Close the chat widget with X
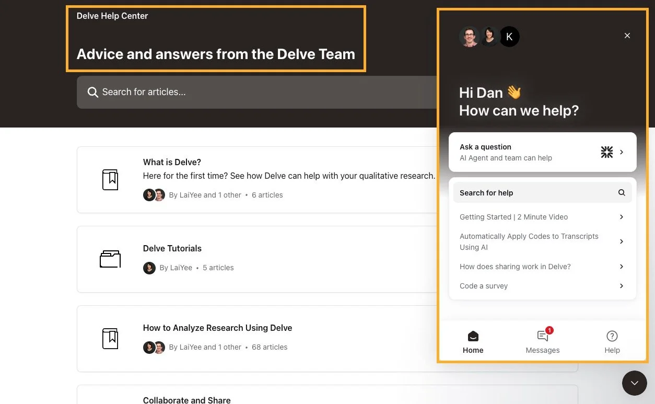Image resolution: width=655 pixels, height=404 pixels. [627, 36]
